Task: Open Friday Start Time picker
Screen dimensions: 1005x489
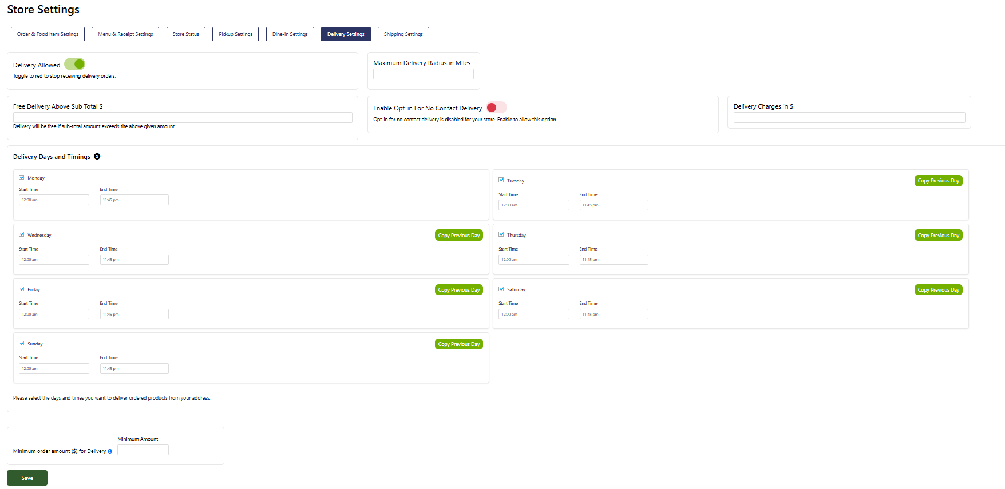Action: pyautogui.click(x=54, y=314)
